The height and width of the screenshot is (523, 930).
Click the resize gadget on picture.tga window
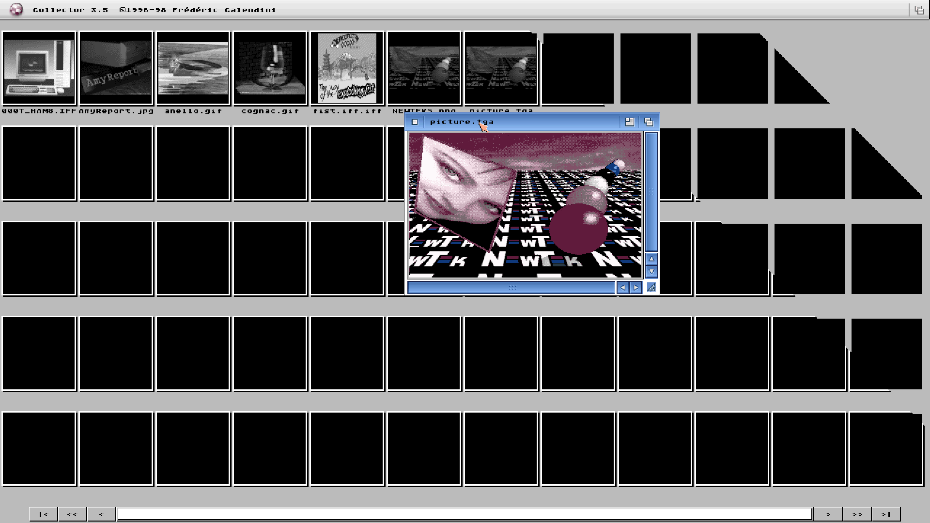point(652,287)
